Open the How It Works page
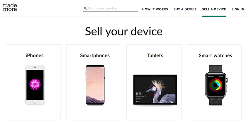The image size is (249, 130). coord(155,9)
